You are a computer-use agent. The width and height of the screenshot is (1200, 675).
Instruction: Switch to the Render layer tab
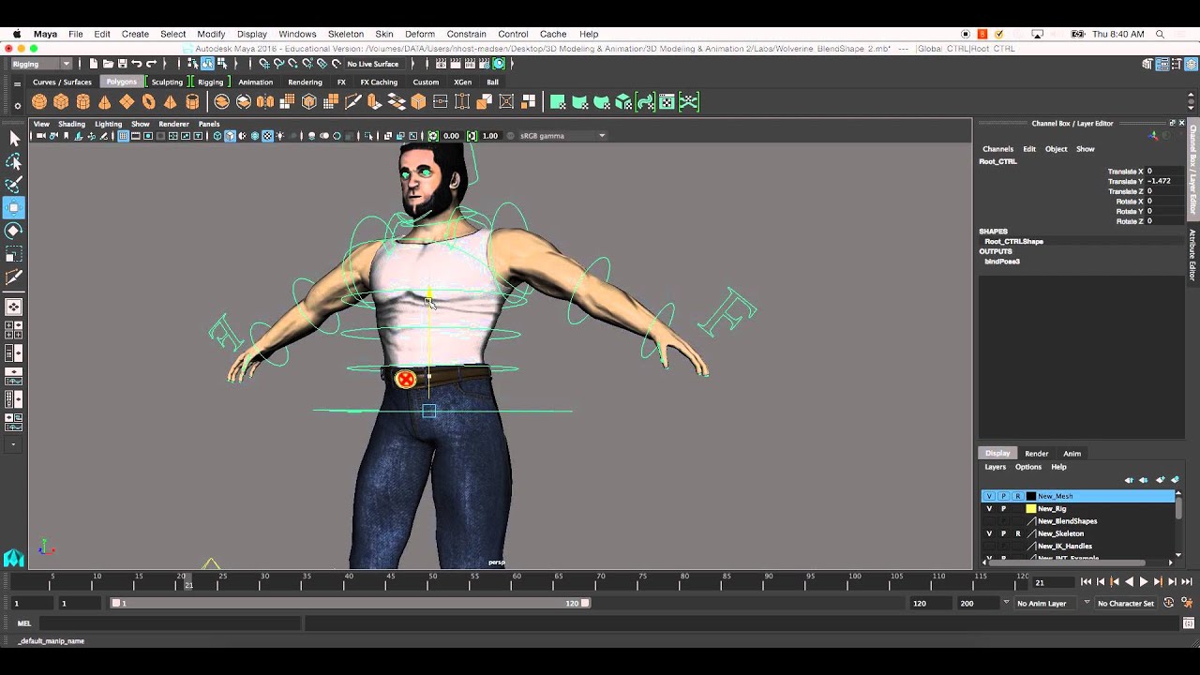point(1036,454)
